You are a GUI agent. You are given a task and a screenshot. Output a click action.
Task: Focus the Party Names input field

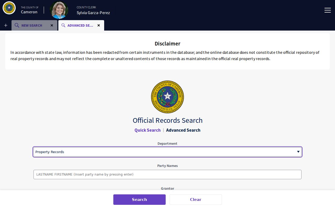pyautogui.click(x=167, y=175)
